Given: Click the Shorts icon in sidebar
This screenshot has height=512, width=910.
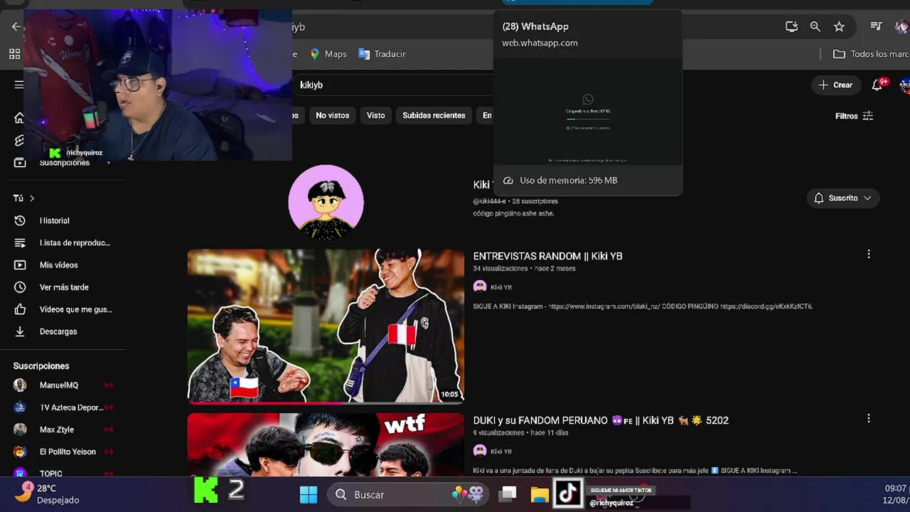Looking at the screenshot, I should pos(19,140).
